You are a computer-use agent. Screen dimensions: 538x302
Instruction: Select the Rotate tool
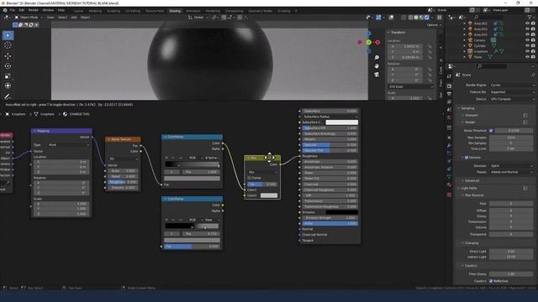coord(8,65)
